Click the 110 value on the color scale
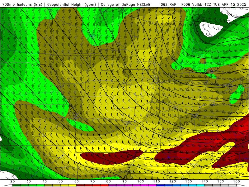 click(x=157, y=181)
